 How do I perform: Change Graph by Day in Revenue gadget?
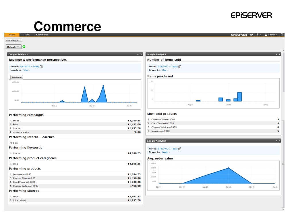pos(27,70)
